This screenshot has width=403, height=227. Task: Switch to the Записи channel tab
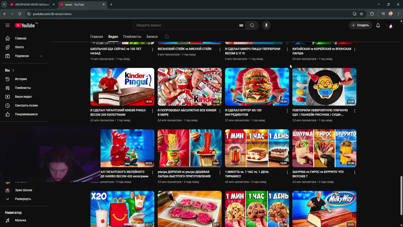click(152, 37)
